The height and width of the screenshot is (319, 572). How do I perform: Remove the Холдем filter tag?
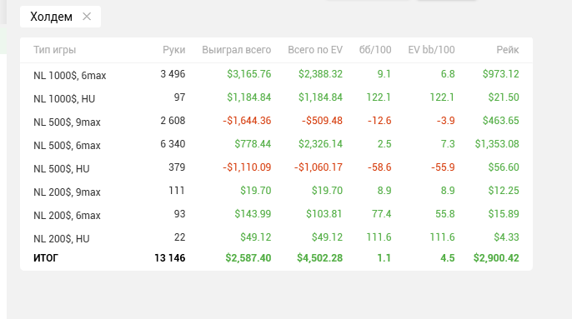point(87,17)
